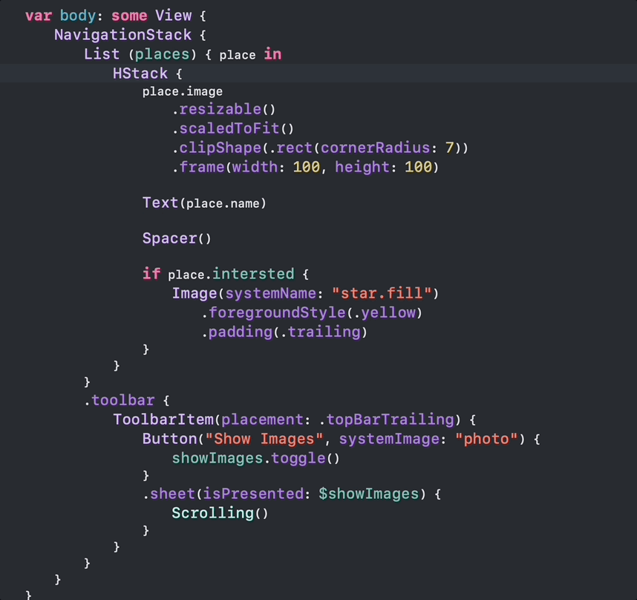The image size is (637, 600).
Task: Click the 'systemImage' parameter label
Action: 389,439
